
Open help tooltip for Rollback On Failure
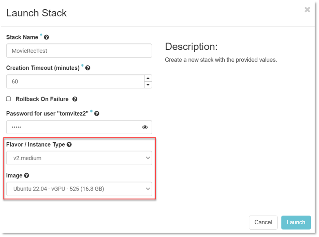pos(75,99)
